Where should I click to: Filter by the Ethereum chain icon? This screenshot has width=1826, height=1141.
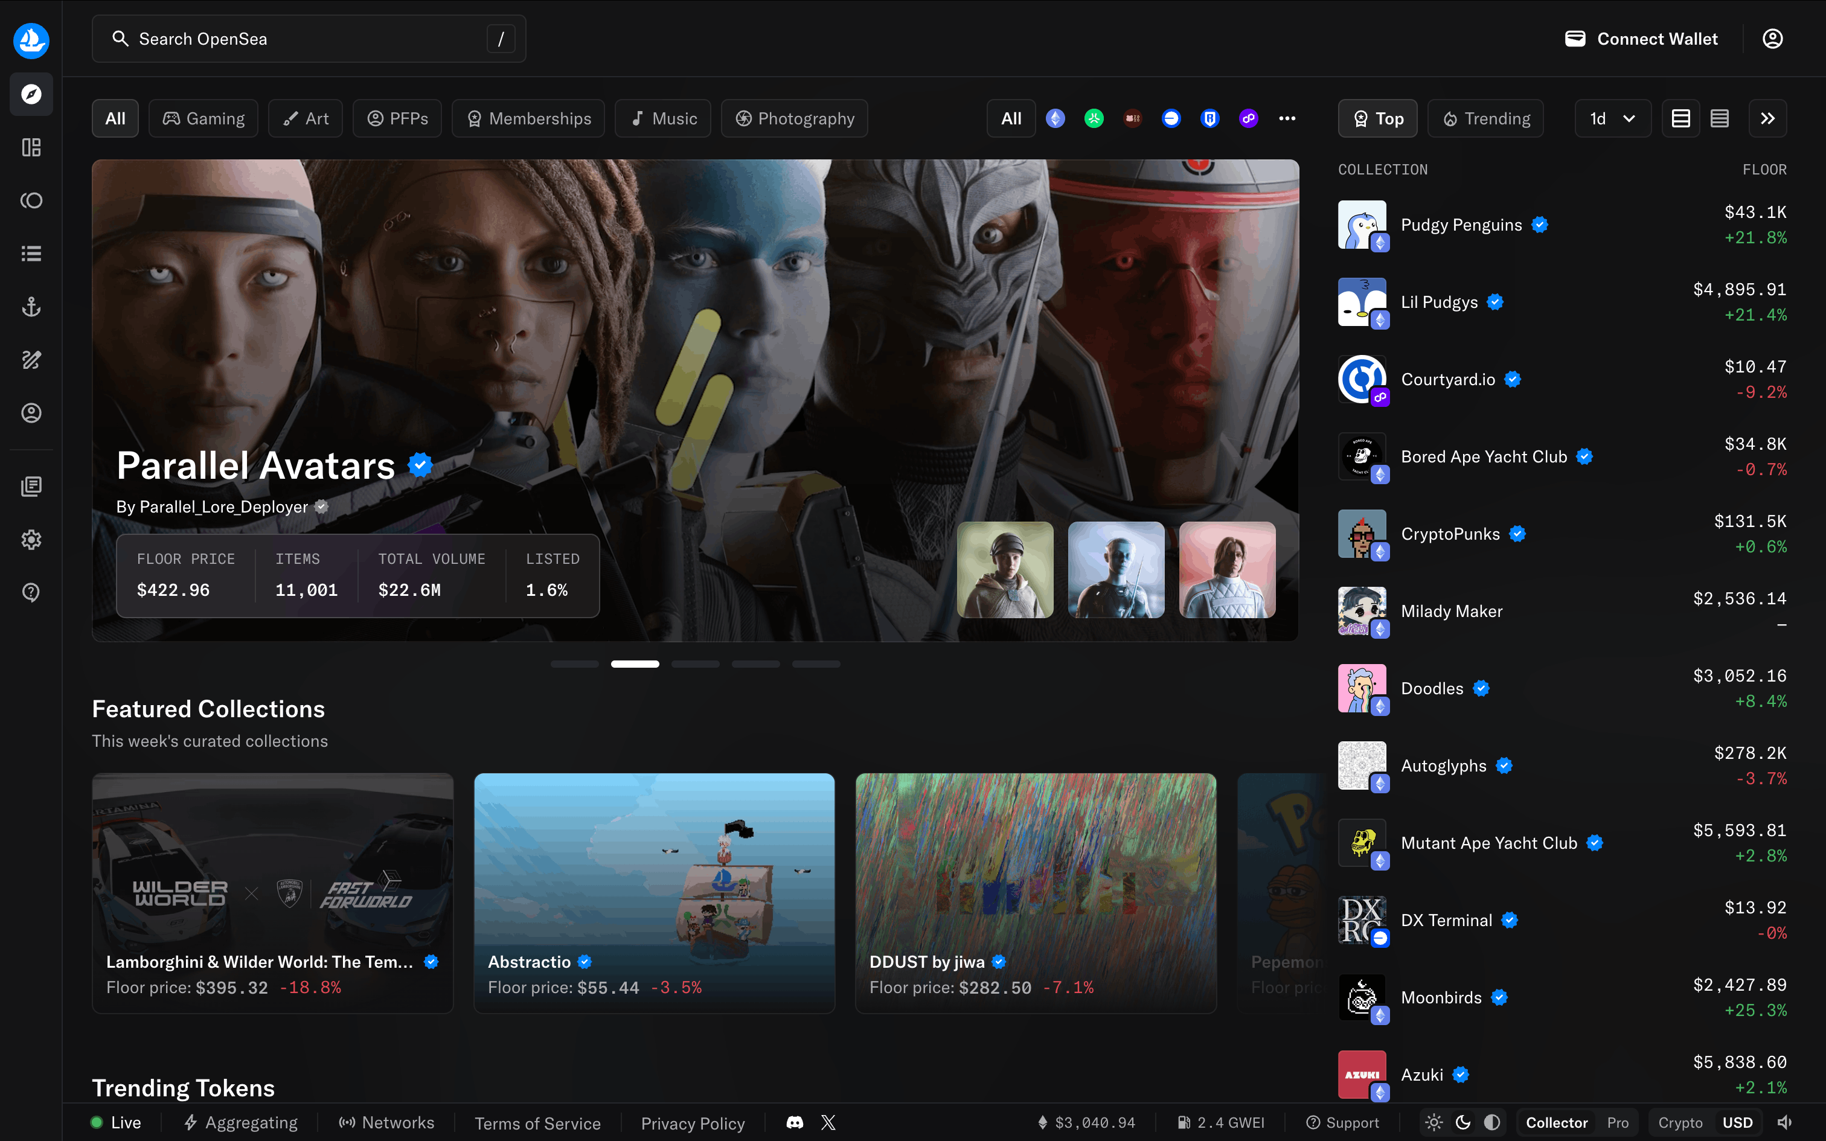(1055, 118)
